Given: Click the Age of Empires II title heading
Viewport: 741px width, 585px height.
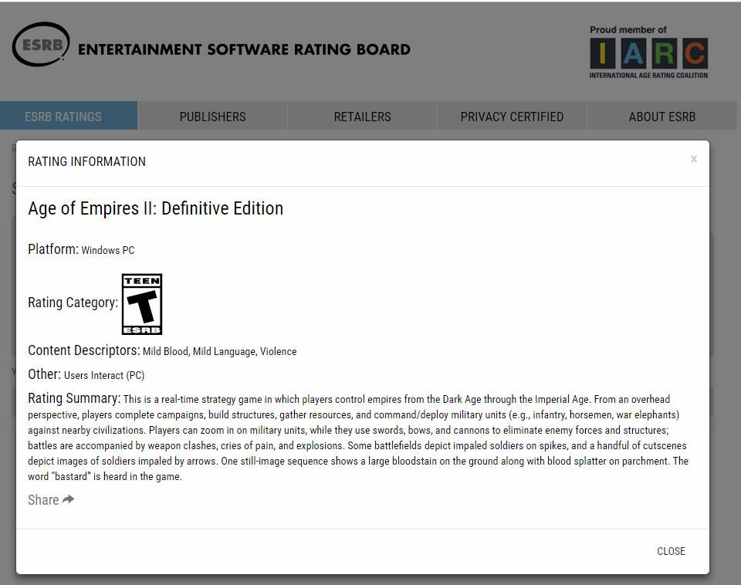Looking at the screenshot, I should (x=155, y=208).
